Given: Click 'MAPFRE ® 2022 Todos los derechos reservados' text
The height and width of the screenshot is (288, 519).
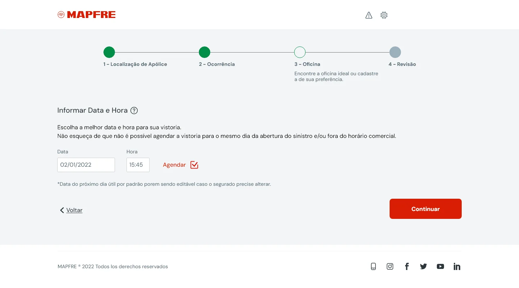Looking at the screenshot, I should (113, 267).
